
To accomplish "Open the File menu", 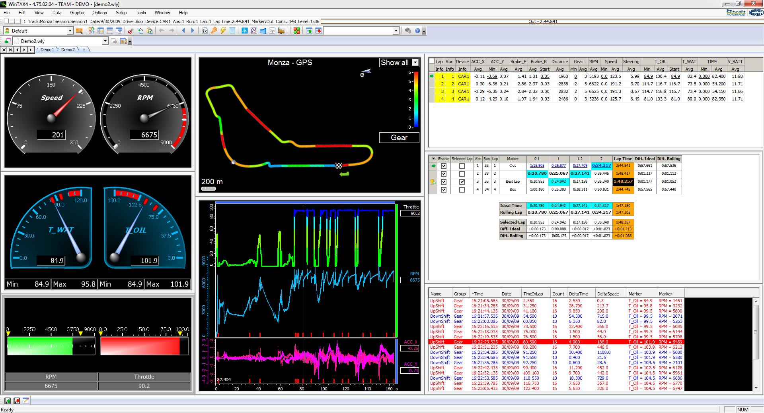I will [x=6, y=13].
